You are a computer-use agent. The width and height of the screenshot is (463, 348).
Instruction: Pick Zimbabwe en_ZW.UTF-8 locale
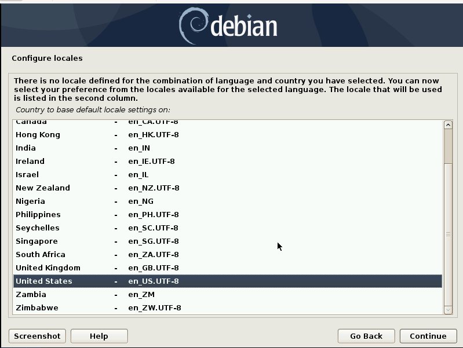coord(228,307)
